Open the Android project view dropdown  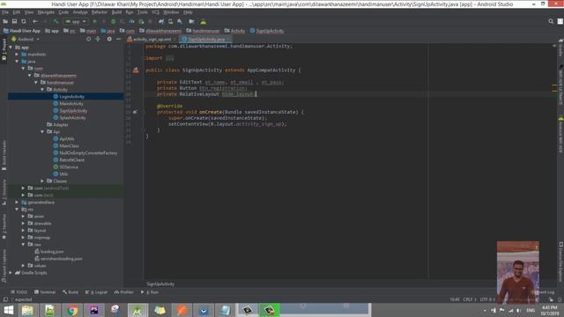click(x=26, y=39)
